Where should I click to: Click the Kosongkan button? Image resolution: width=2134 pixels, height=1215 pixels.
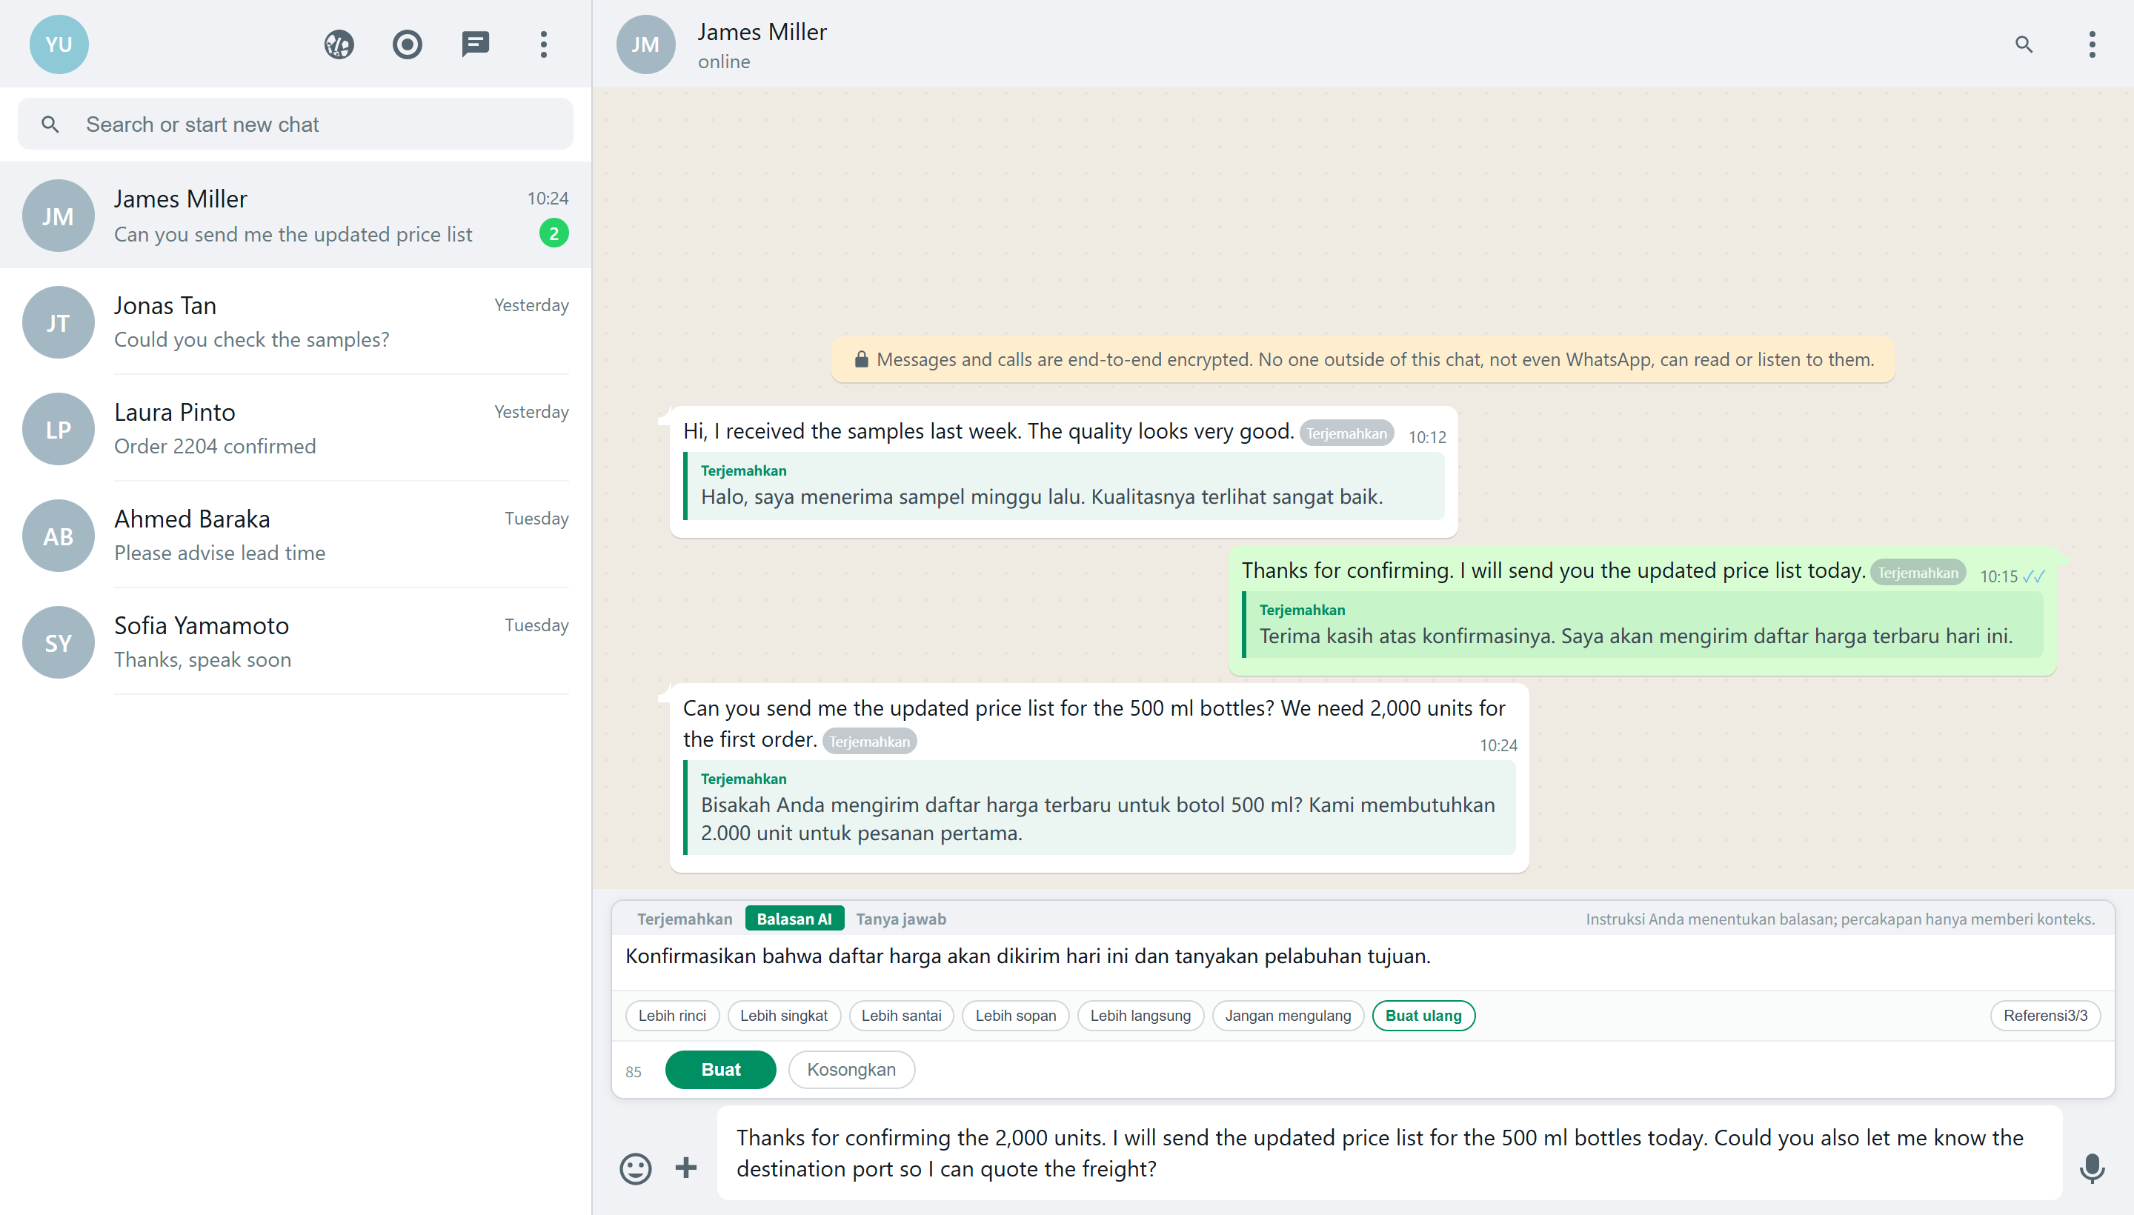click(x=851, y=1070)
